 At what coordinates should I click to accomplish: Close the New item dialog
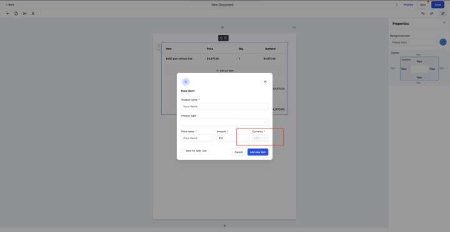pyautogui.click(x=265, y=82)
